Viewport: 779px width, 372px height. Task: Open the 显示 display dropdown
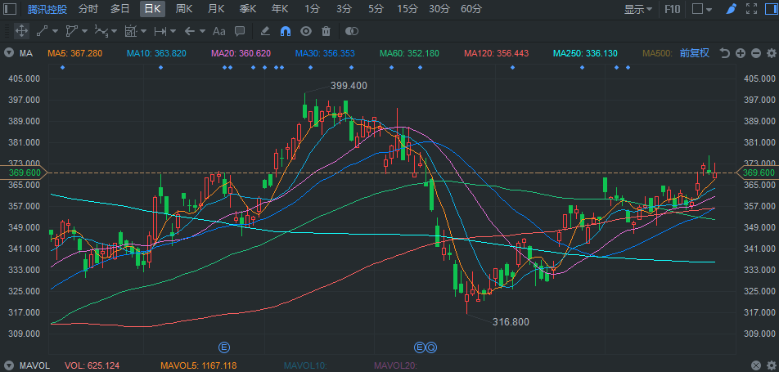638,9
